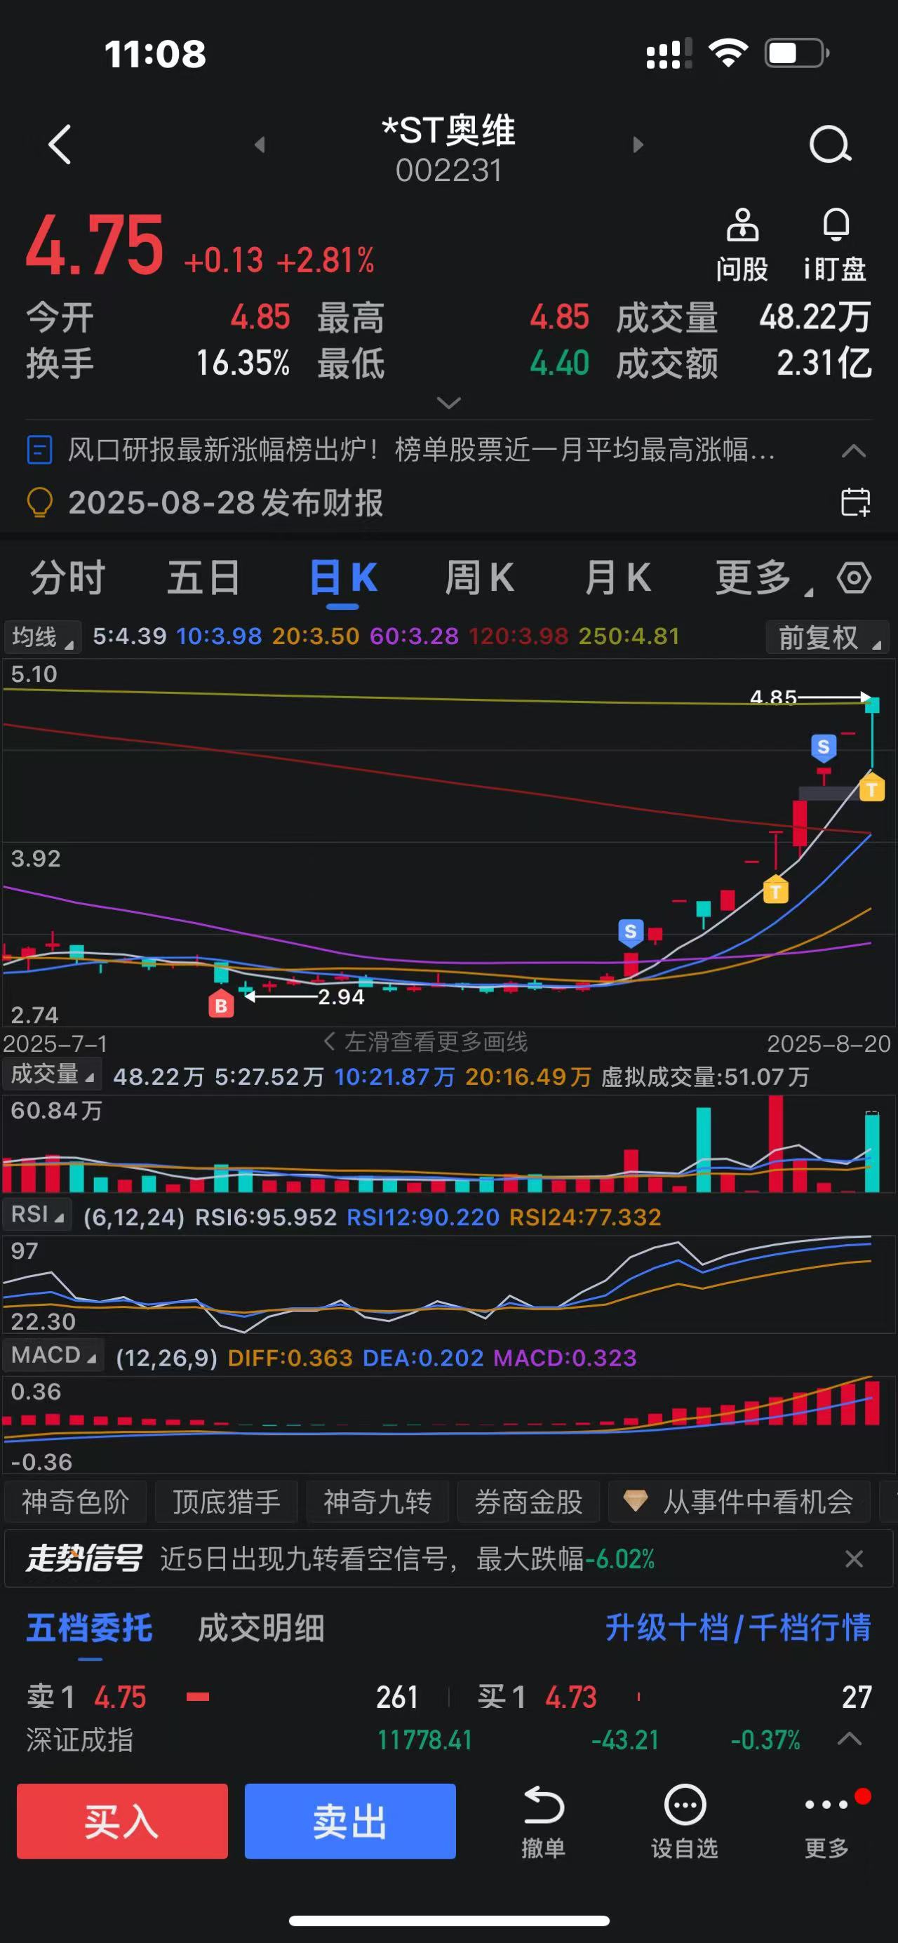This screenshot has height=1943, width=898.
Task: Switch to 分时 chart tab
Action: click(x=67, y=578)
